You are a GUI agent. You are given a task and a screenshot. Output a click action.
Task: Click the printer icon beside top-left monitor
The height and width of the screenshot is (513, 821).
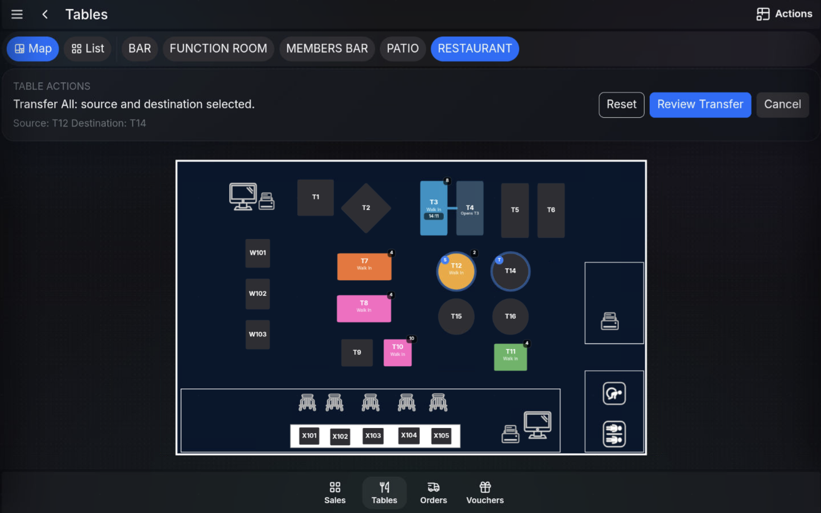tap(267, 201)
